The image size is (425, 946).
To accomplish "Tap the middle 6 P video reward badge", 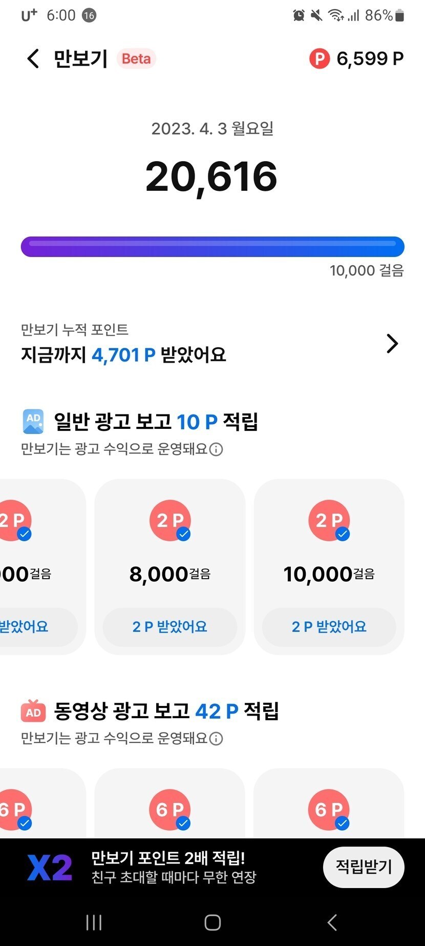I will point(170,809).
